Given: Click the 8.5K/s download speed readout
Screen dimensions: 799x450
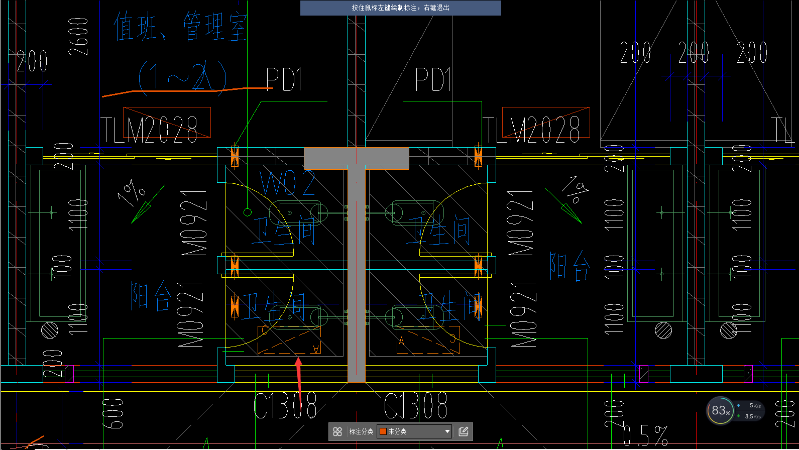Looking at the screenshot, I should point(752,416).
